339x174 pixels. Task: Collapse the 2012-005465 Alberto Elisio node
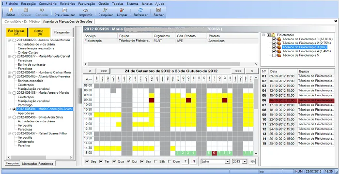pos(9,77)
